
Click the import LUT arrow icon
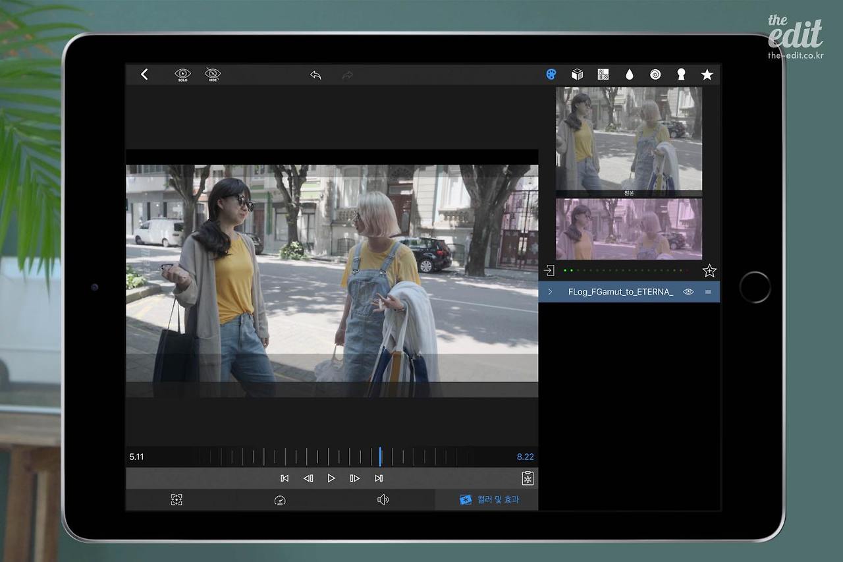549,270
